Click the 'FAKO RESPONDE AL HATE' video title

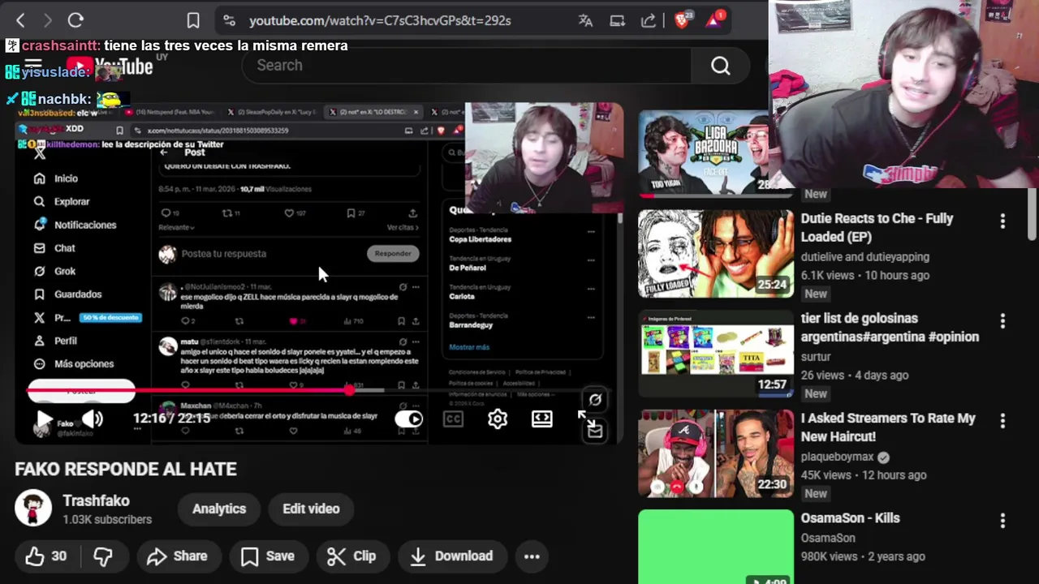126,469
